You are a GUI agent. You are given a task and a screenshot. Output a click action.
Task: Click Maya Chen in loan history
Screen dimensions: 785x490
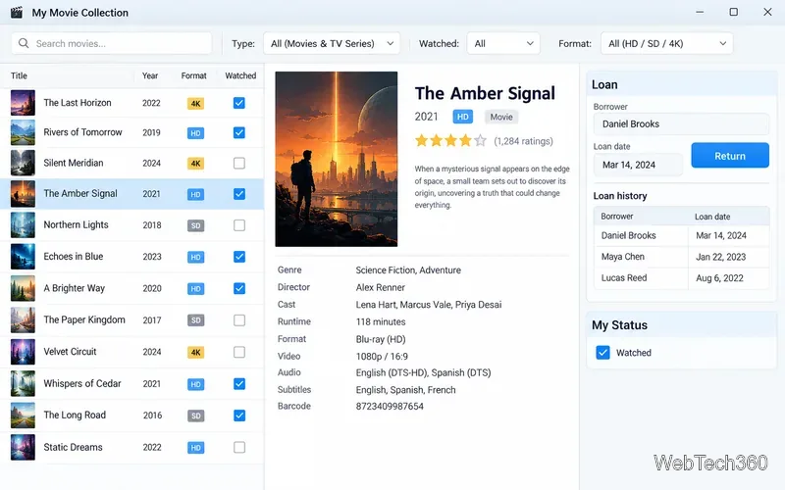623,257
